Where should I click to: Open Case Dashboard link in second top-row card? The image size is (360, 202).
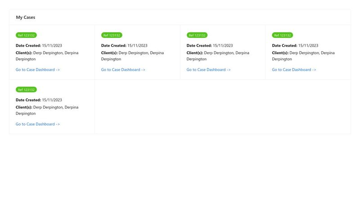[123, 70]
